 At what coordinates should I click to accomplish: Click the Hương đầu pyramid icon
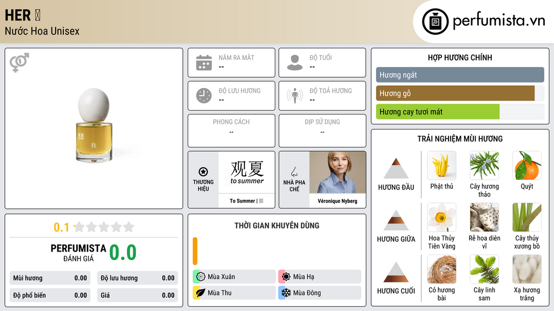pyautogui.click(x=396, y=168)
